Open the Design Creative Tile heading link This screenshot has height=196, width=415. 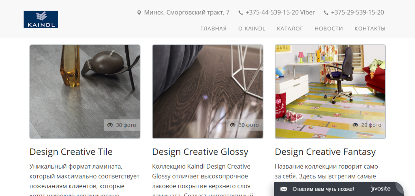[x=71, y=152]
